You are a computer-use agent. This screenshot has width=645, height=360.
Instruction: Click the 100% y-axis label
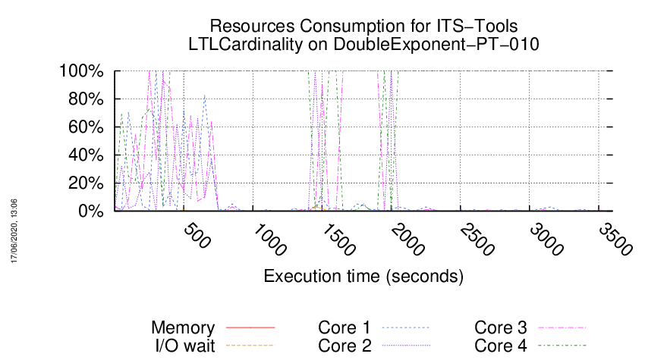(81, 71)
